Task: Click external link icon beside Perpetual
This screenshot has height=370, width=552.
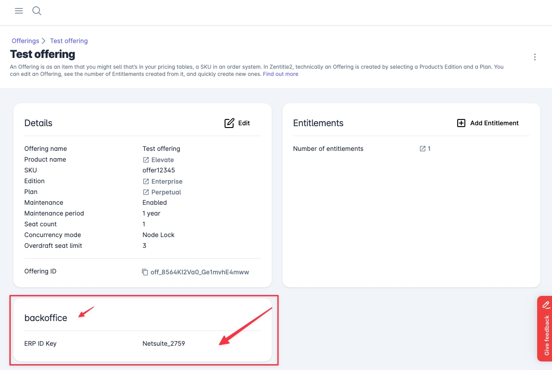Action: [x=146, y=192]
